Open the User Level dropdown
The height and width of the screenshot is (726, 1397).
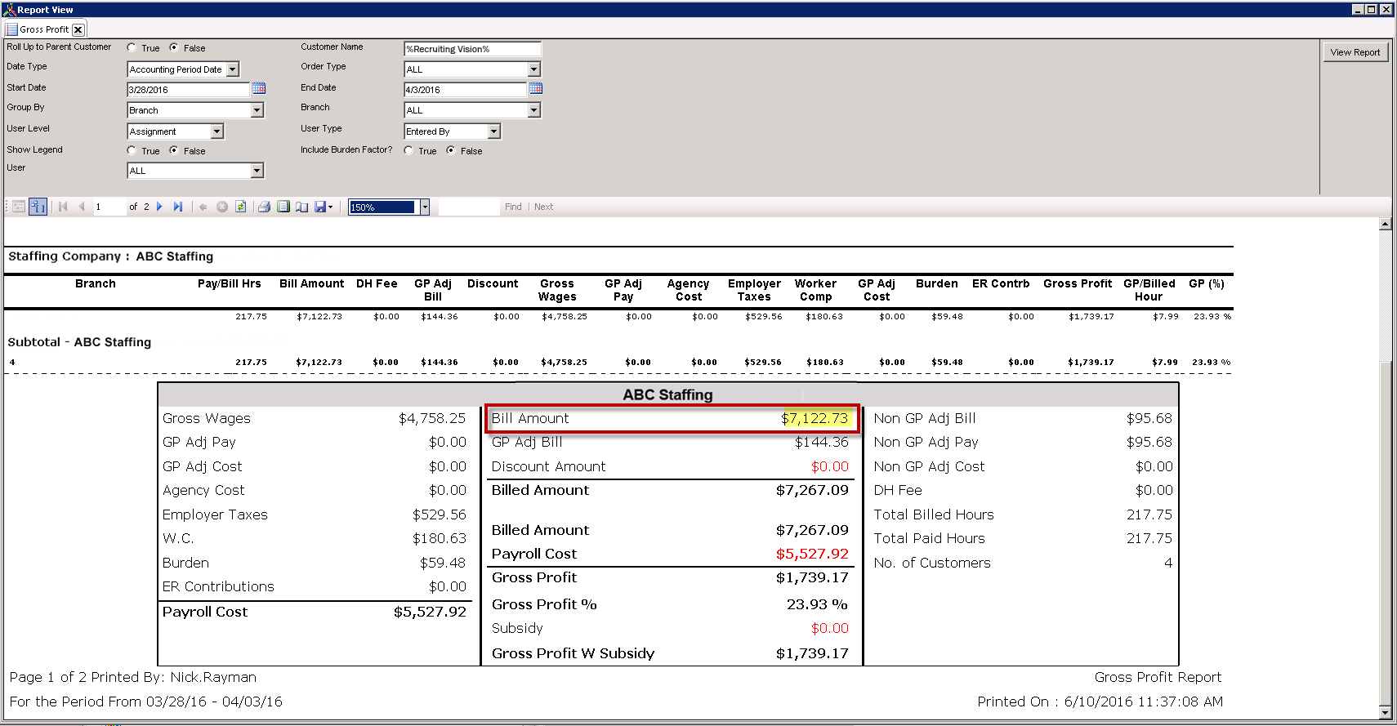(x=216, y=131)
